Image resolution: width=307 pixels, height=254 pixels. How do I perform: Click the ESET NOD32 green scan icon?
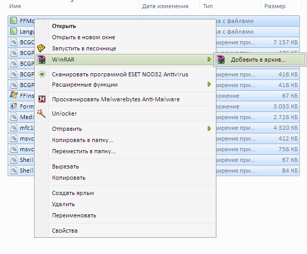pyautogui.click(x=42, y=74)
